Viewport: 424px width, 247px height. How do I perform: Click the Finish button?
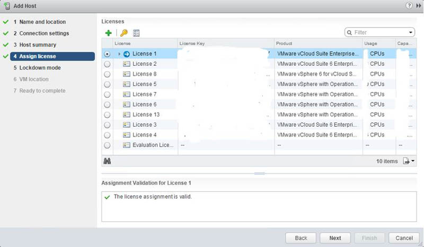point(369,238)
